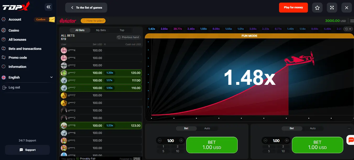Select Bet mode in right panel
The width and height of the screenshot is (354, 160).
coord(292,128)
